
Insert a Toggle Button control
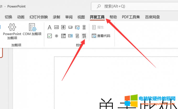pyautogui.click(x=77, y=36)
